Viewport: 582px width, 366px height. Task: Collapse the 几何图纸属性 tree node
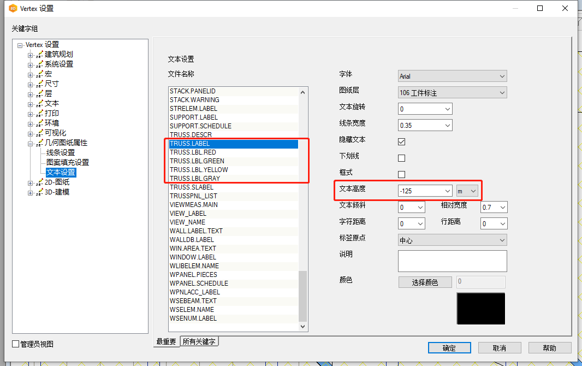tap(31, 144)
